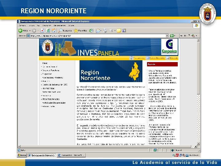Print the page with the printer icon
The image size is (221, 166).
coord(105,30)
